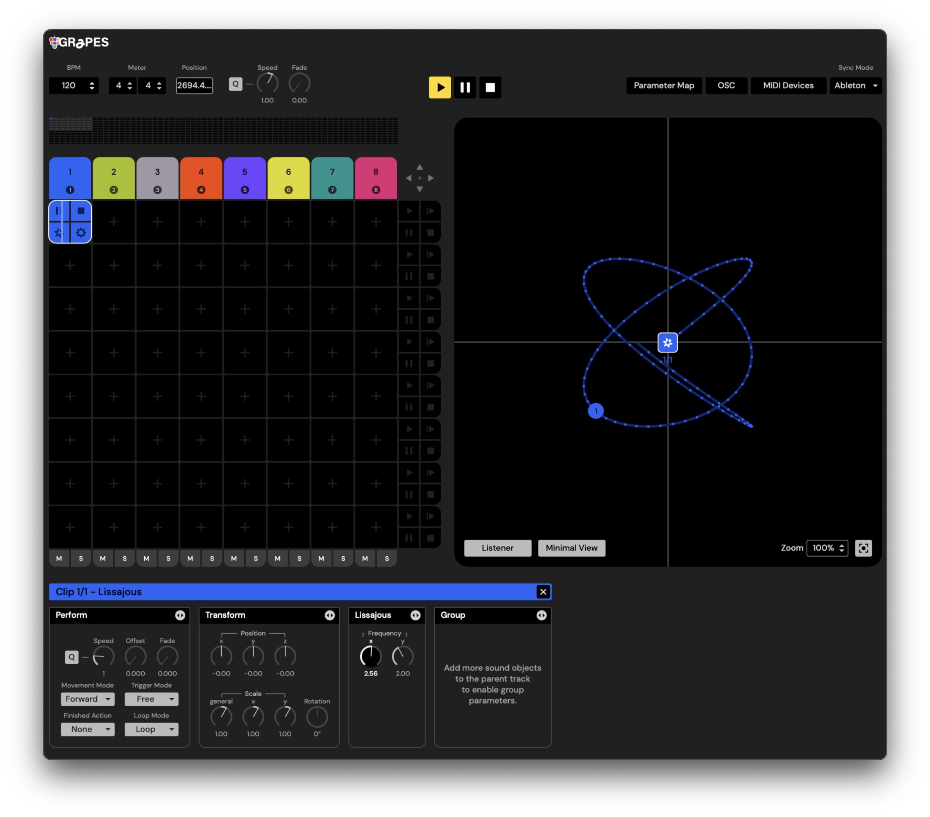Select the Lissajous sound object in viewer

coord(667,342)
